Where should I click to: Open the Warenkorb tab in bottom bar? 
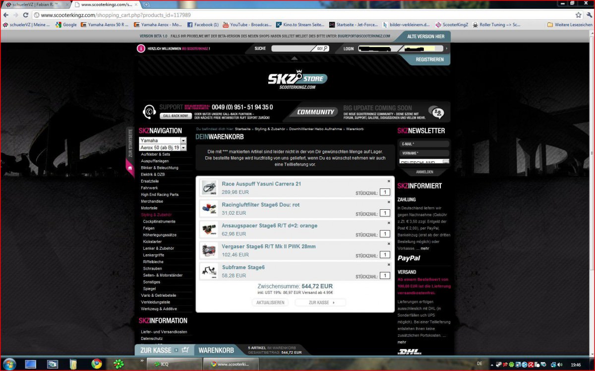pos(216,350)
